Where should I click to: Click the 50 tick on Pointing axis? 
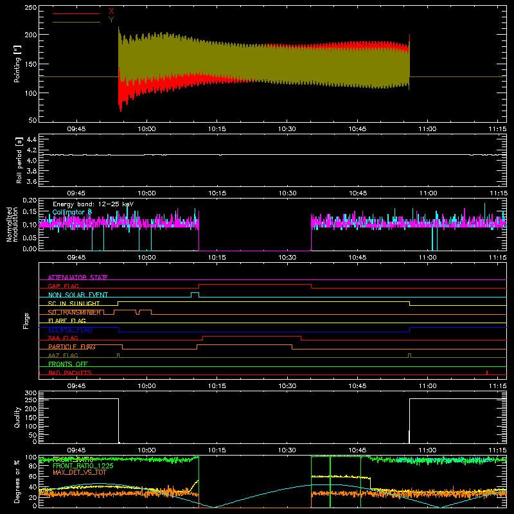[33, 120]
